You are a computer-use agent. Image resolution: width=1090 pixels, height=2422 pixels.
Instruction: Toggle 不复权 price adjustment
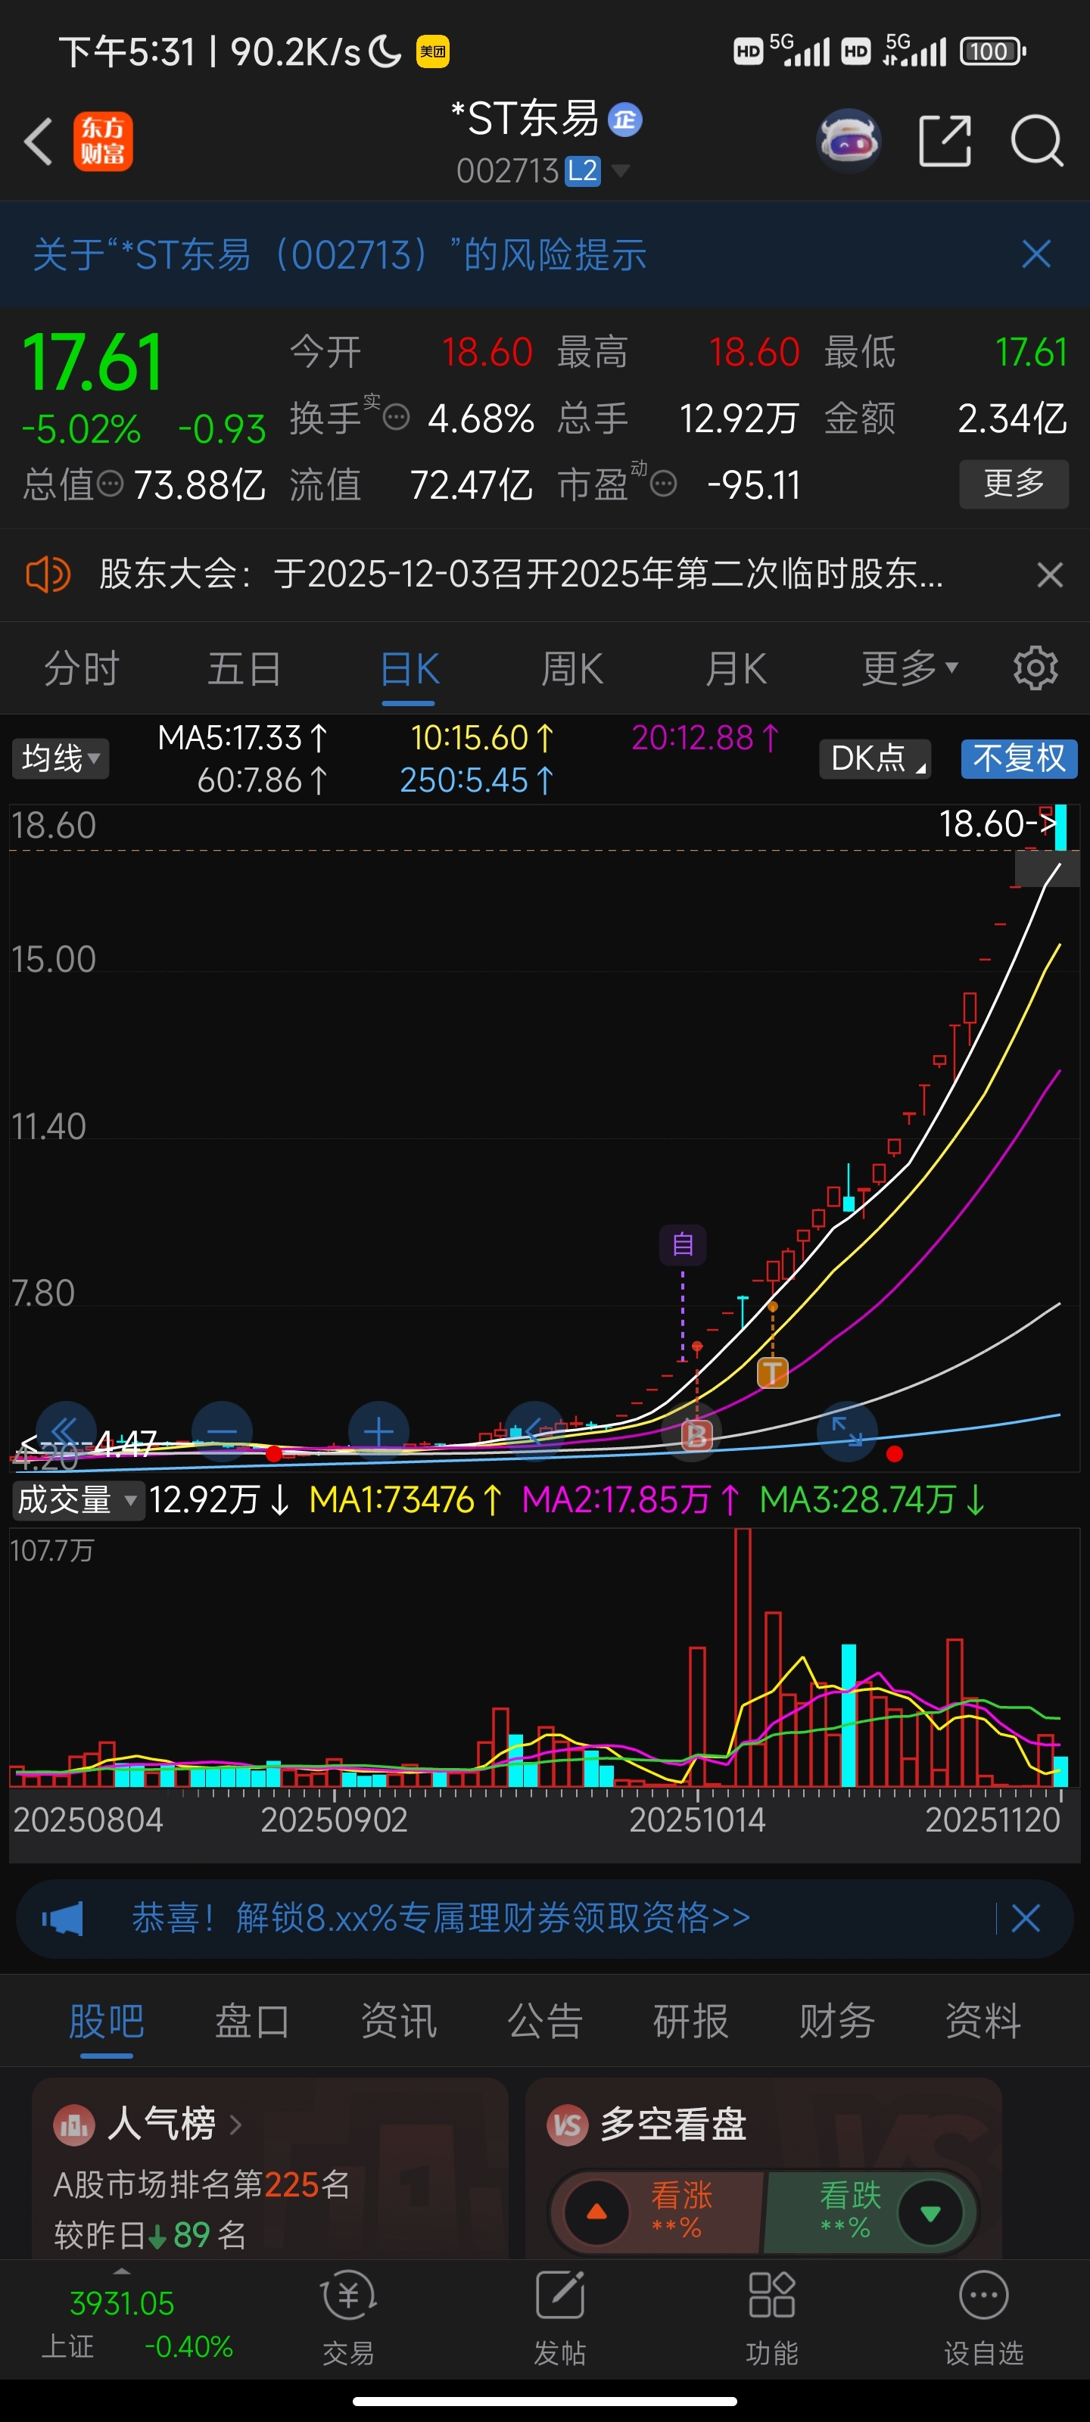1020,758
